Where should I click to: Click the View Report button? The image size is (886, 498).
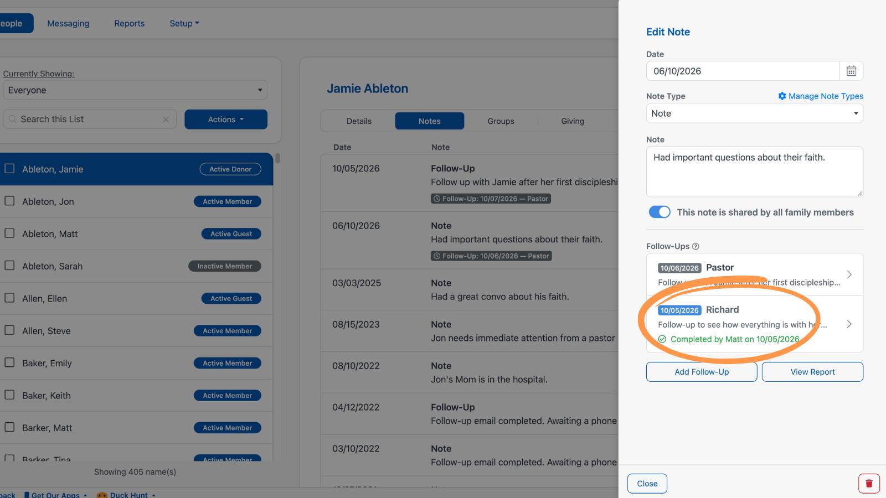point(812,372)
